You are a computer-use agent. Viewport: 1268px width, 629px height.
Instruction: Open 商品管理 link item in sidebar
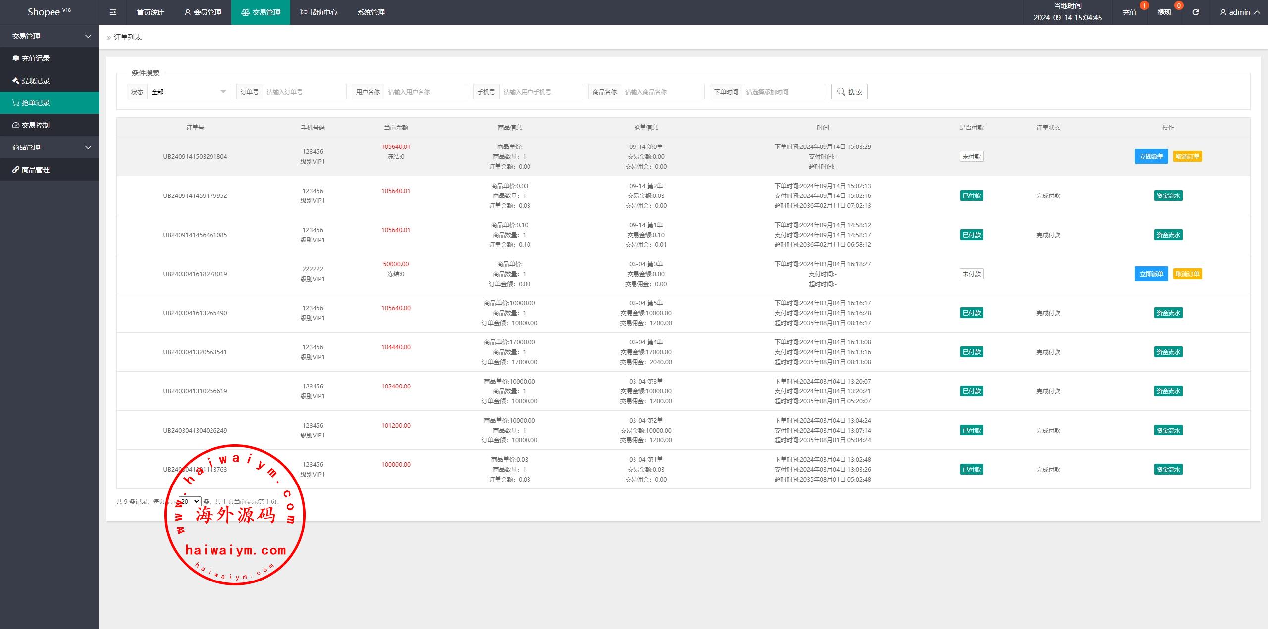[x=36, y=170]
